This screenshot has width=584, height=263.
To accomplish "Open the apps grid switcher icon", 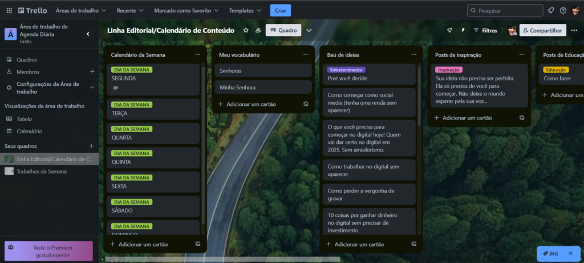I will point(9,10).
